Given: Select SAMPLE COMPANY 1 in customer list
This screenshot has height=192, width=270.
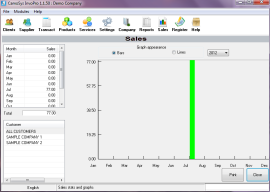Looking at the screenshot, I should click(34, 137).
